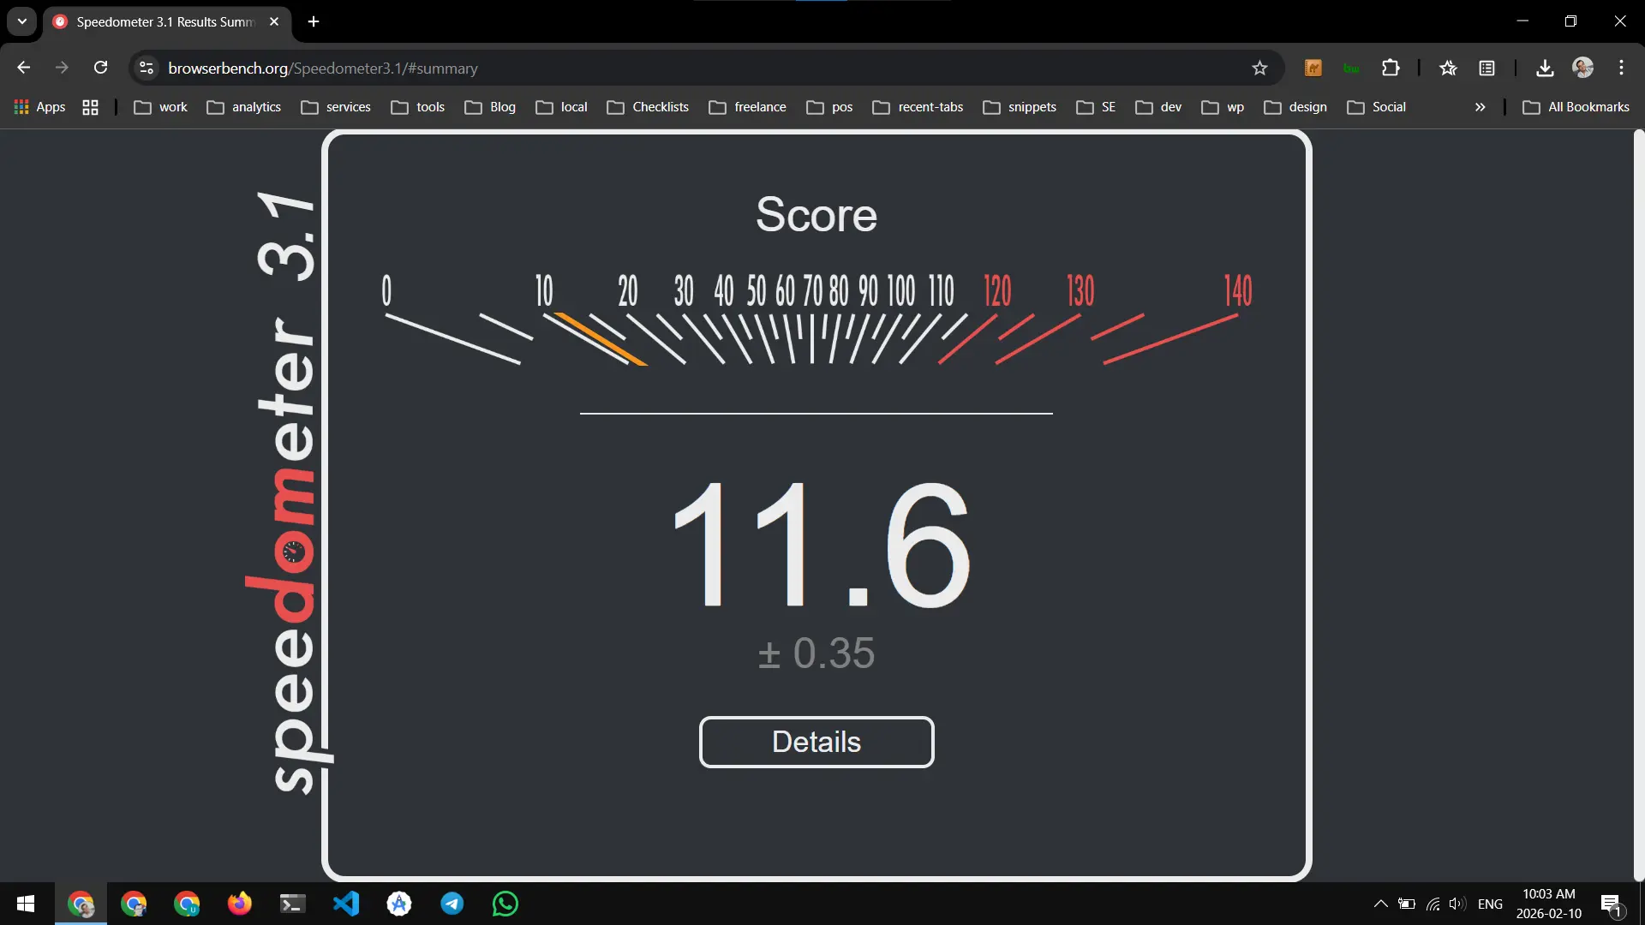Click the reading list side panel icon
The image size is (1645, 925).
(x=1486, y=68)
